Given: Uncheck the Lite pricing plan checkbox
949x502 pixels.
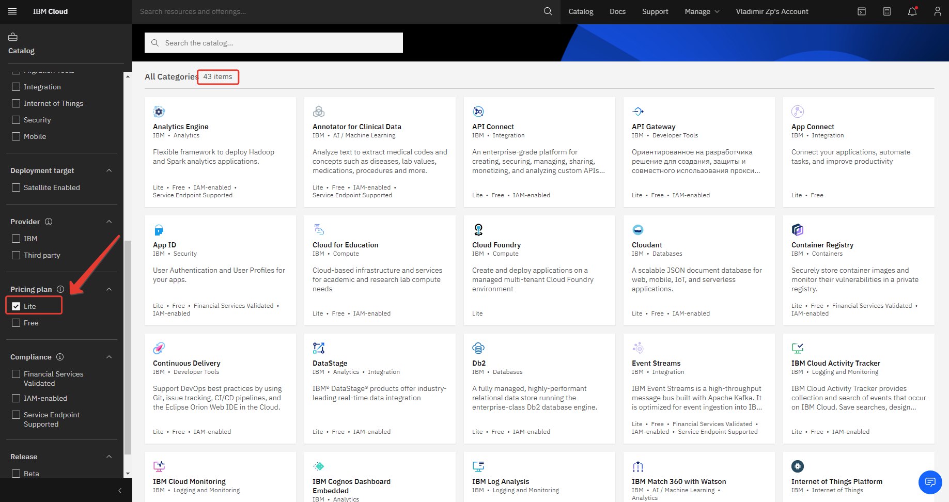Looking at the screenshot, I should coord(16,306).
